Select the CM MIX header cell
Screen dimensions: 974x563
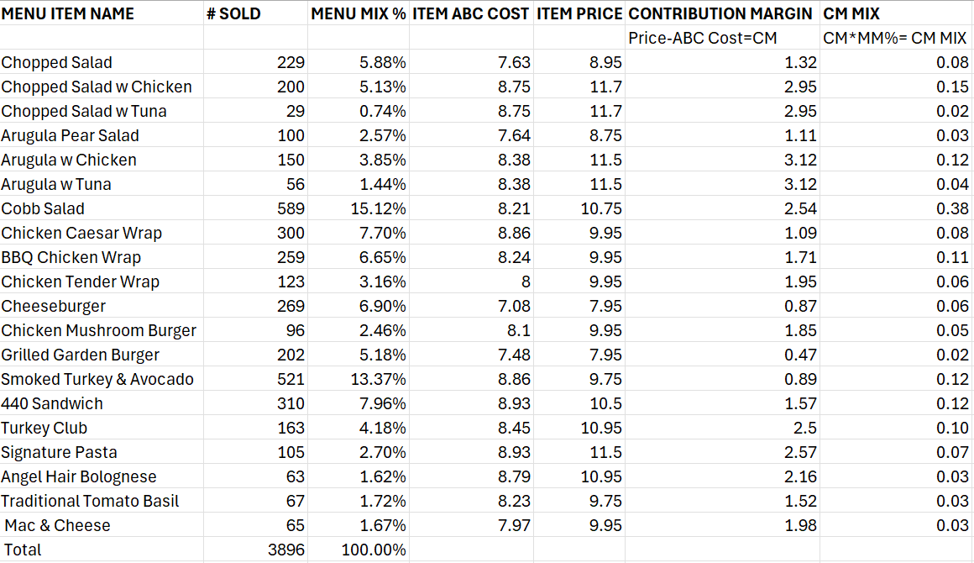pyautogui.click(x=851, y=13)
